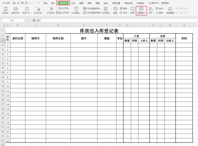Check the Show Page Breaks (显示分页符) checkbox
Screen dimensions: 198x146
click(x=57, y=8)
